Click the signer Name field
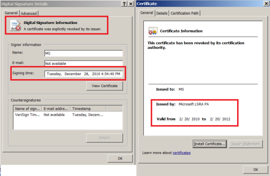The height and width of the screenshot is (176, 270). pos(83,53)
